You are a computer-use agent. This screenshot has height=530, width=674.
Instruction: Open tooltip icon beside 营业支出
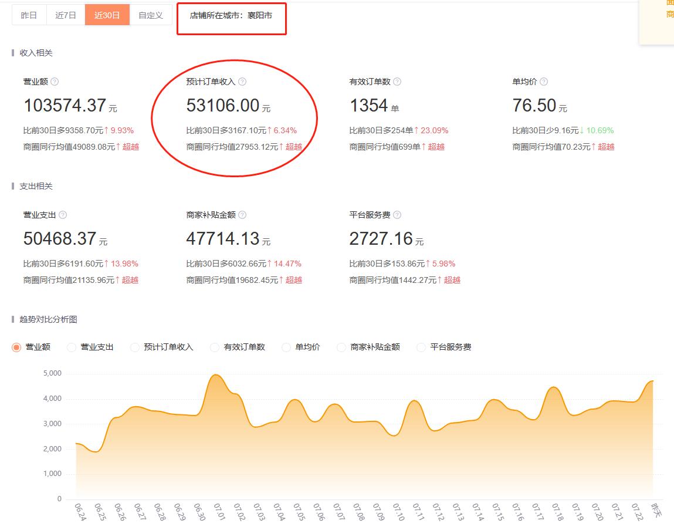[x=63, y=215]
